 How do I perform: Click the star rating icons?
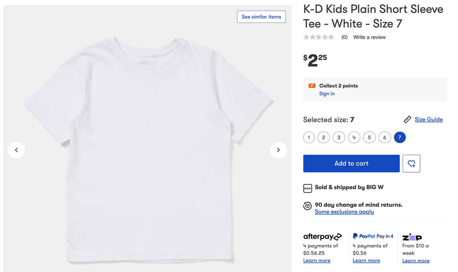tap(319, 37)
